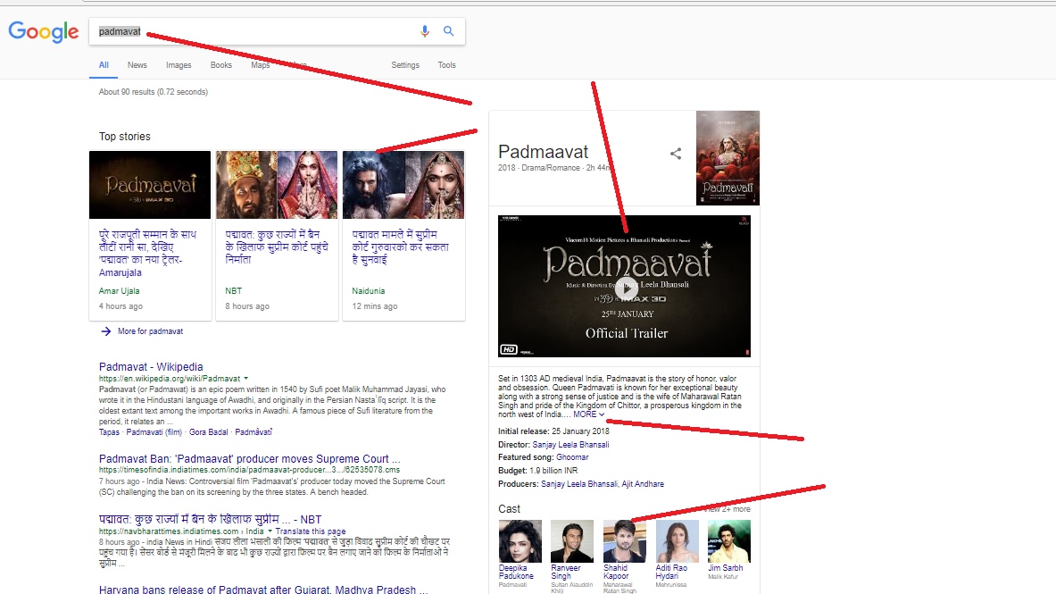
Task: Click the Sanjay Leela Bhansali director link
Action: click(570, 444)
